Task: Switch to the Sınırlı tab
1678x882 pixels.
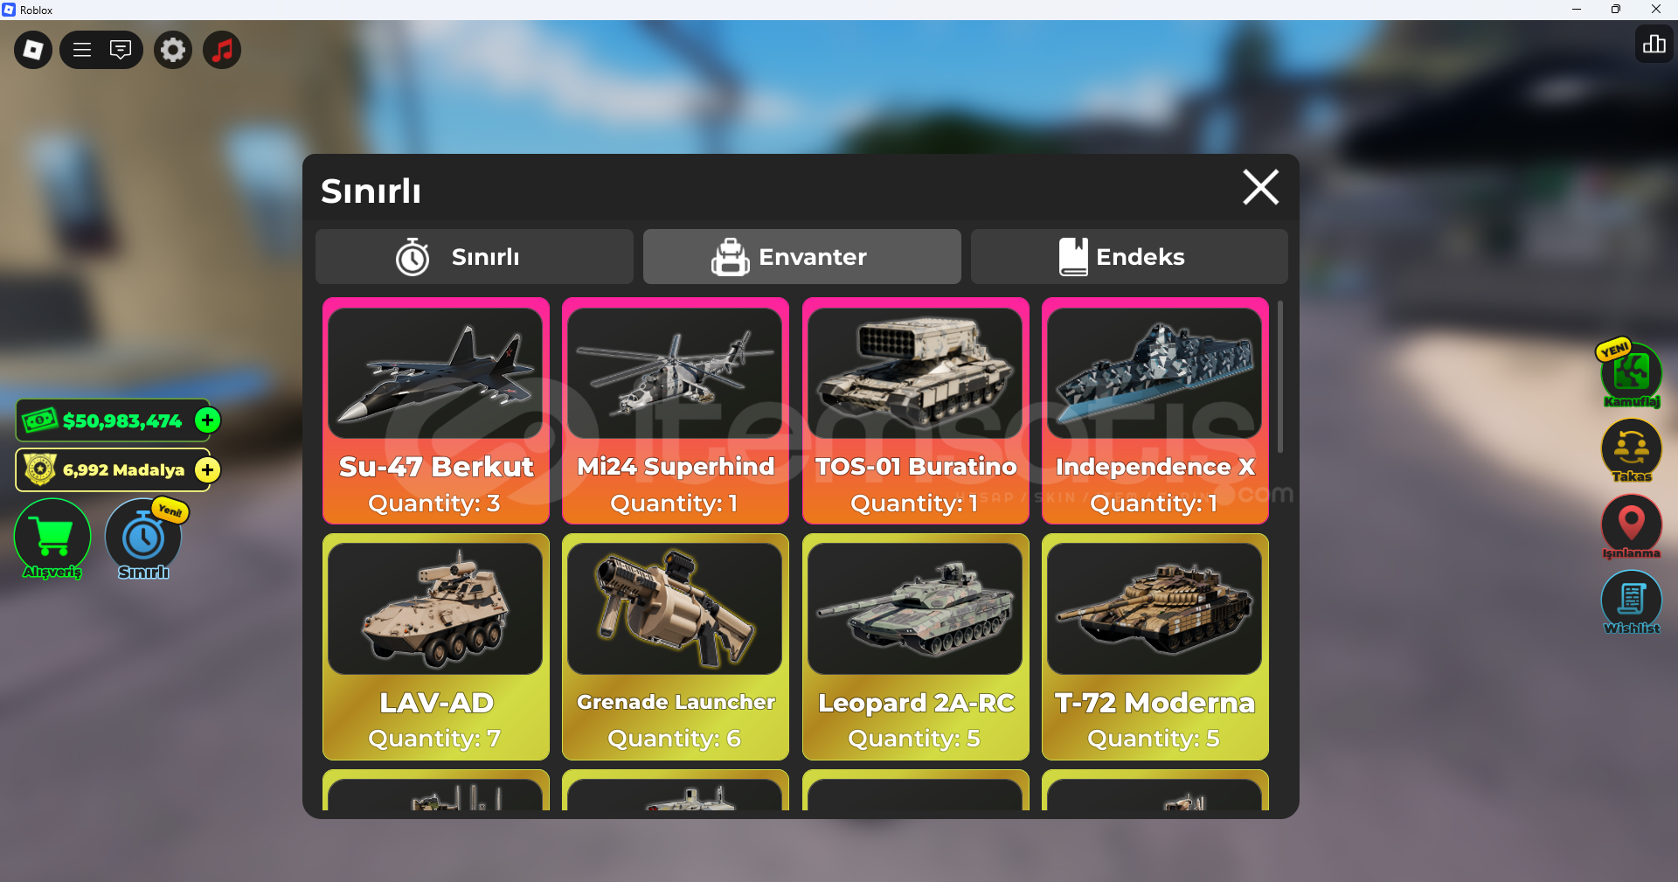Action: (x=475, y=257)
